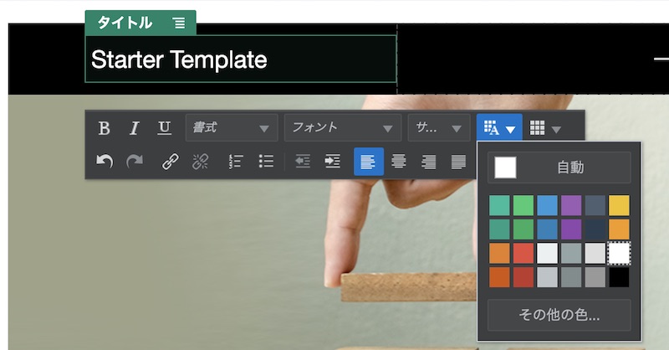669x350 pixels.
Task: Open the 書式 format dropdown
Action: [x=231, y=128]
